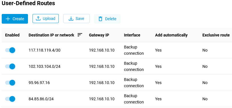232x108 pixels.
Task: Click Backup connection in the 95.96.97.16 row
Action: pyautogui.click(x=134, y=83)
